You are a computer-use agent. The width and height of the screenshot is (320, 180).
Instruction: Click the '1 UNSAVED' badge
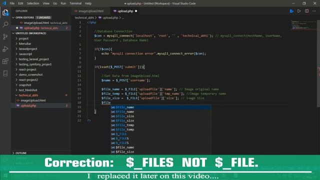click(x=43, y=17)
